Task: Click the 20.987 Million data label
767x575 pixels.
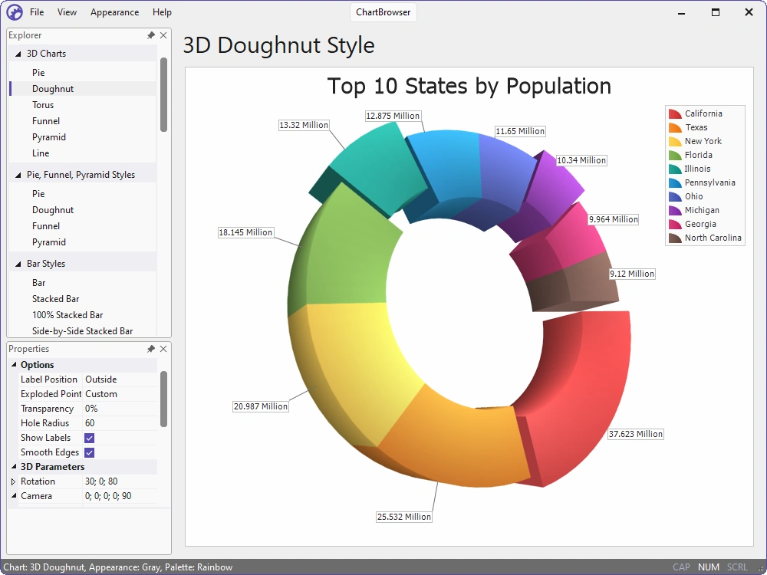Action: [261, 406]
